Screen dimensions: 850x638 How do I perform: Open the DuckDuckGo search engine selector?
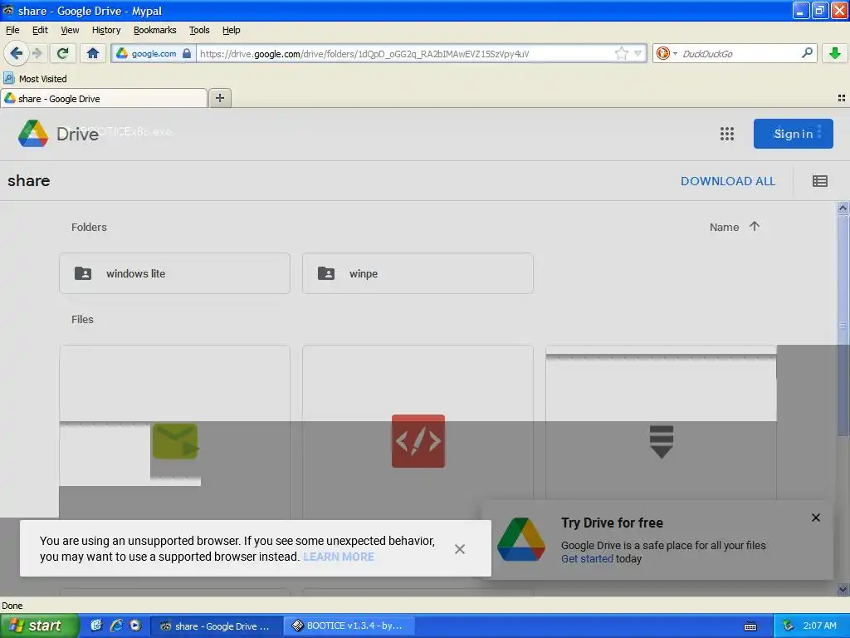[x=667, y=53]
